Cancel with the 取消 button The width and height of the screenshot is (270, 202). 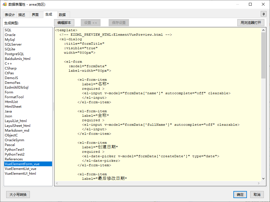257,195
